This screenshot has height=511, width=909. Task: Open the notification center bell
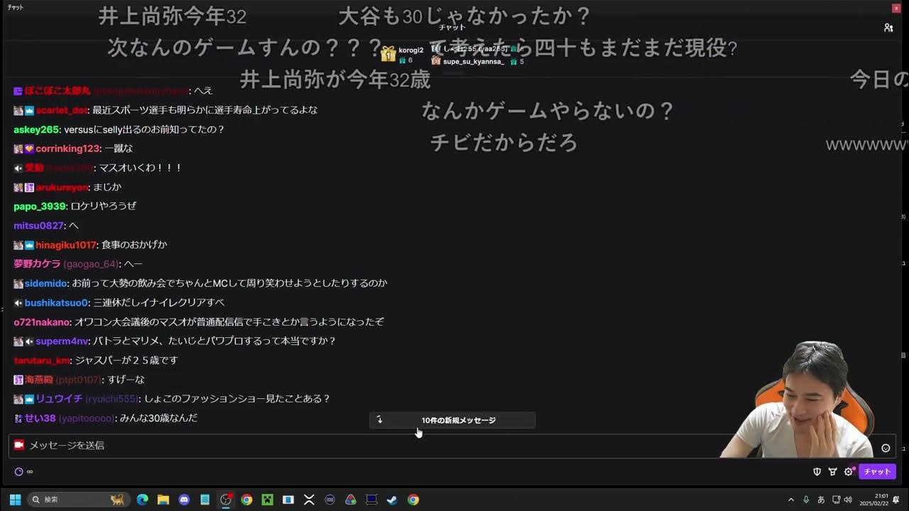pos(896,500)
